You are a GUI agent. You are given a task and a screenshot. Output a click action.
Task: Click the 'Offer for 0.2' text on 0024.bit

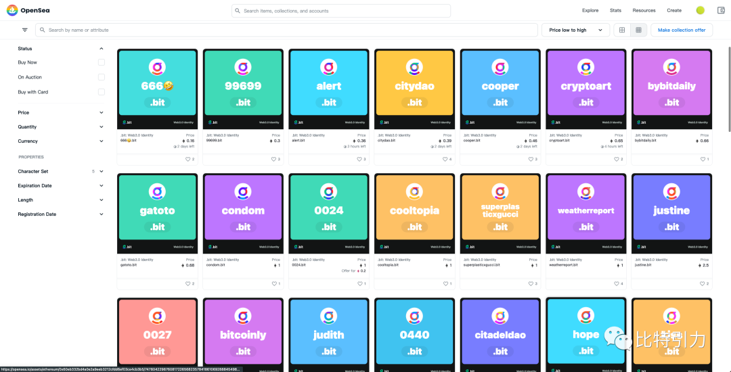coord(355,271)
